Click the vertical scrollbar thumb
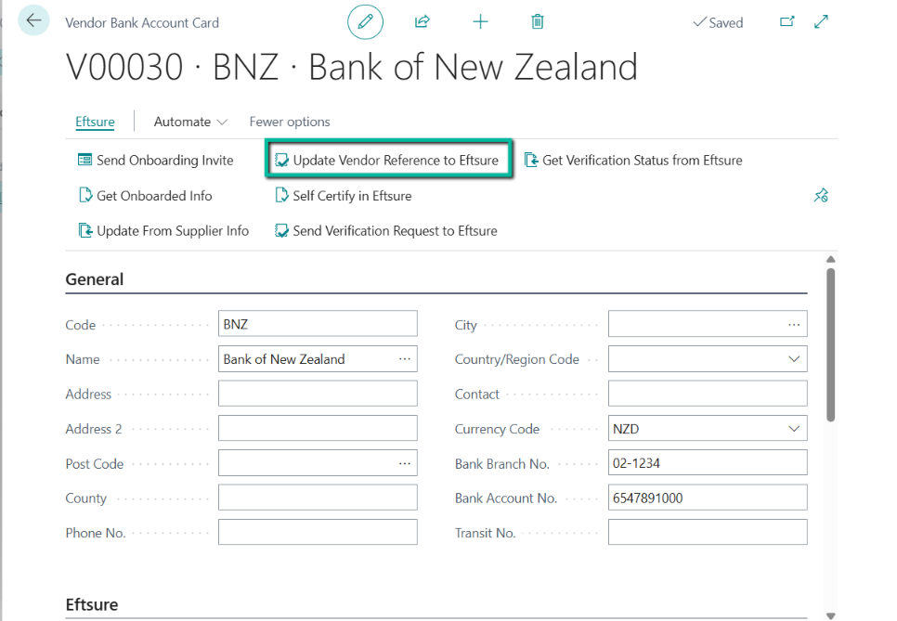 pos(831,344)
